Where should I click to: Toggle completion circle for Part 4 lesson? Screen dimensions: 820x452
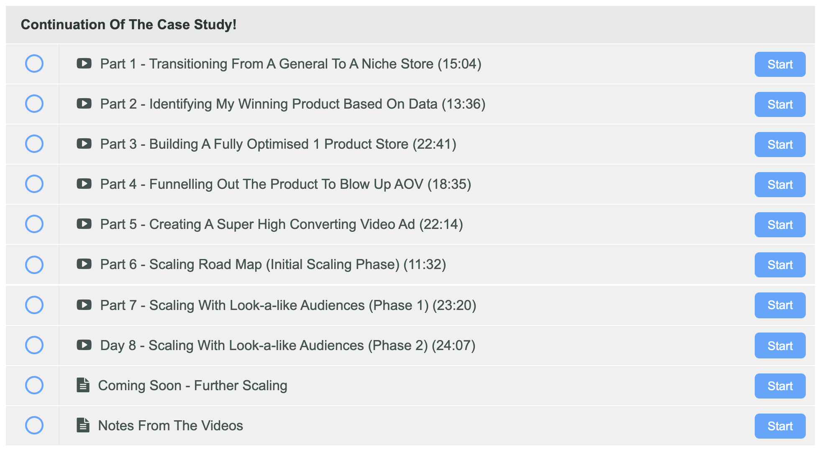point(34,184)
